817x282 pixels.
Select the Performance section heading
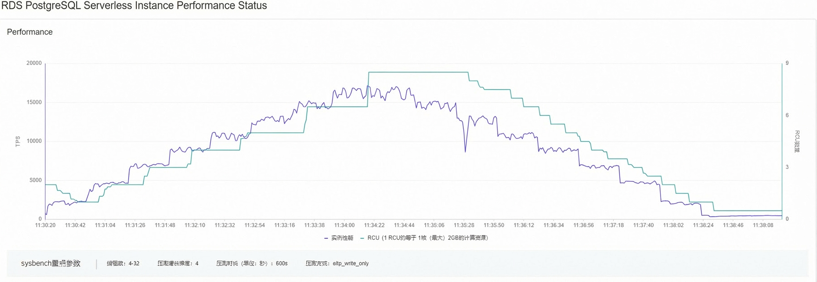point(30,32)
